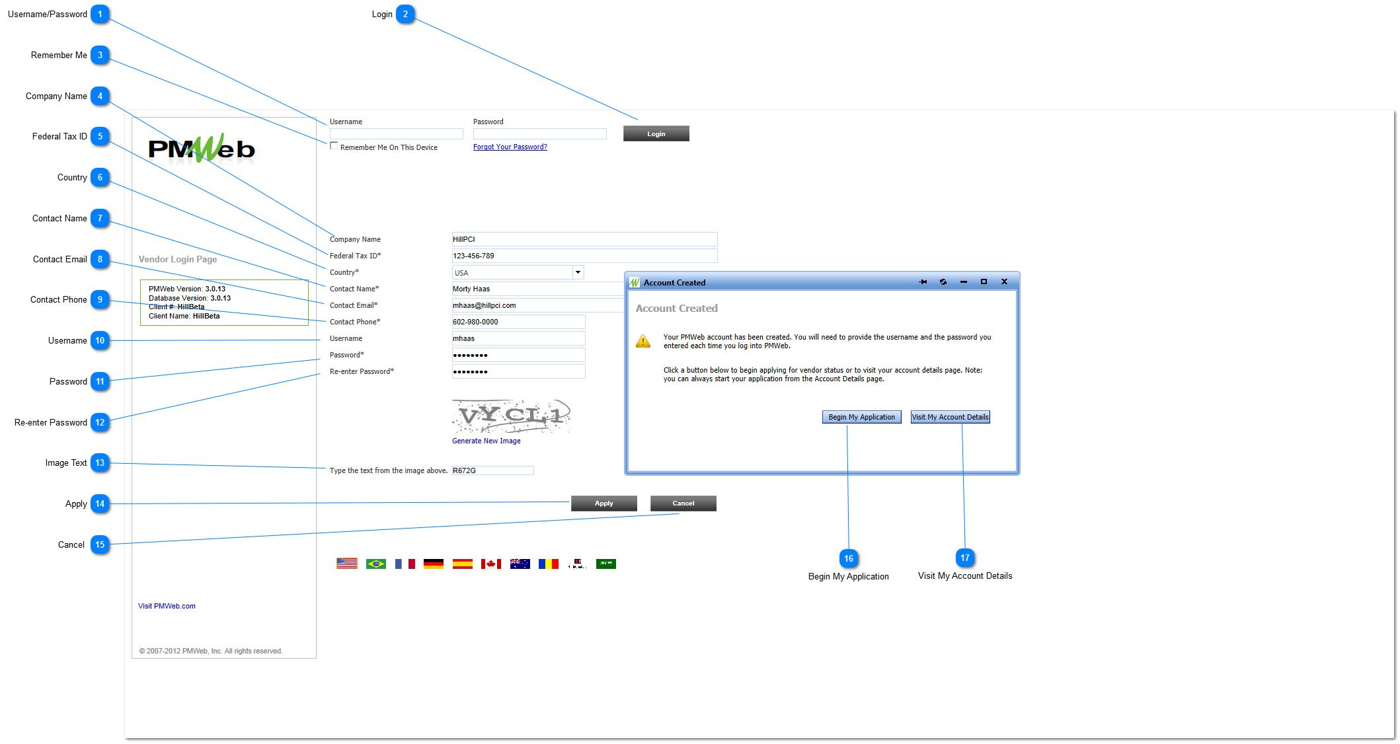Click the Federal Tax ID field
This screenshot has height=744, width=1400.
pyautogui.click(x=584, y=256)
